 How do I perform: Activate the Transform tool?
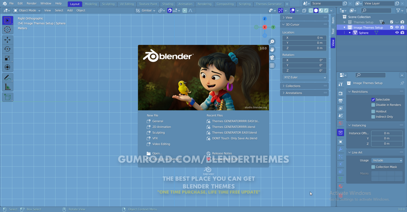[8, 68]
